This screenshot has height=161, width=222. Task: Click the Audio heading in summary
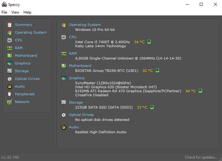pyautogui.click(x=74, y=127)
